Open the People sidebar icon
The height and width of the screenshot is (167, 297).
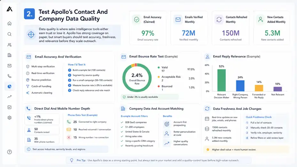pos(10,45)
